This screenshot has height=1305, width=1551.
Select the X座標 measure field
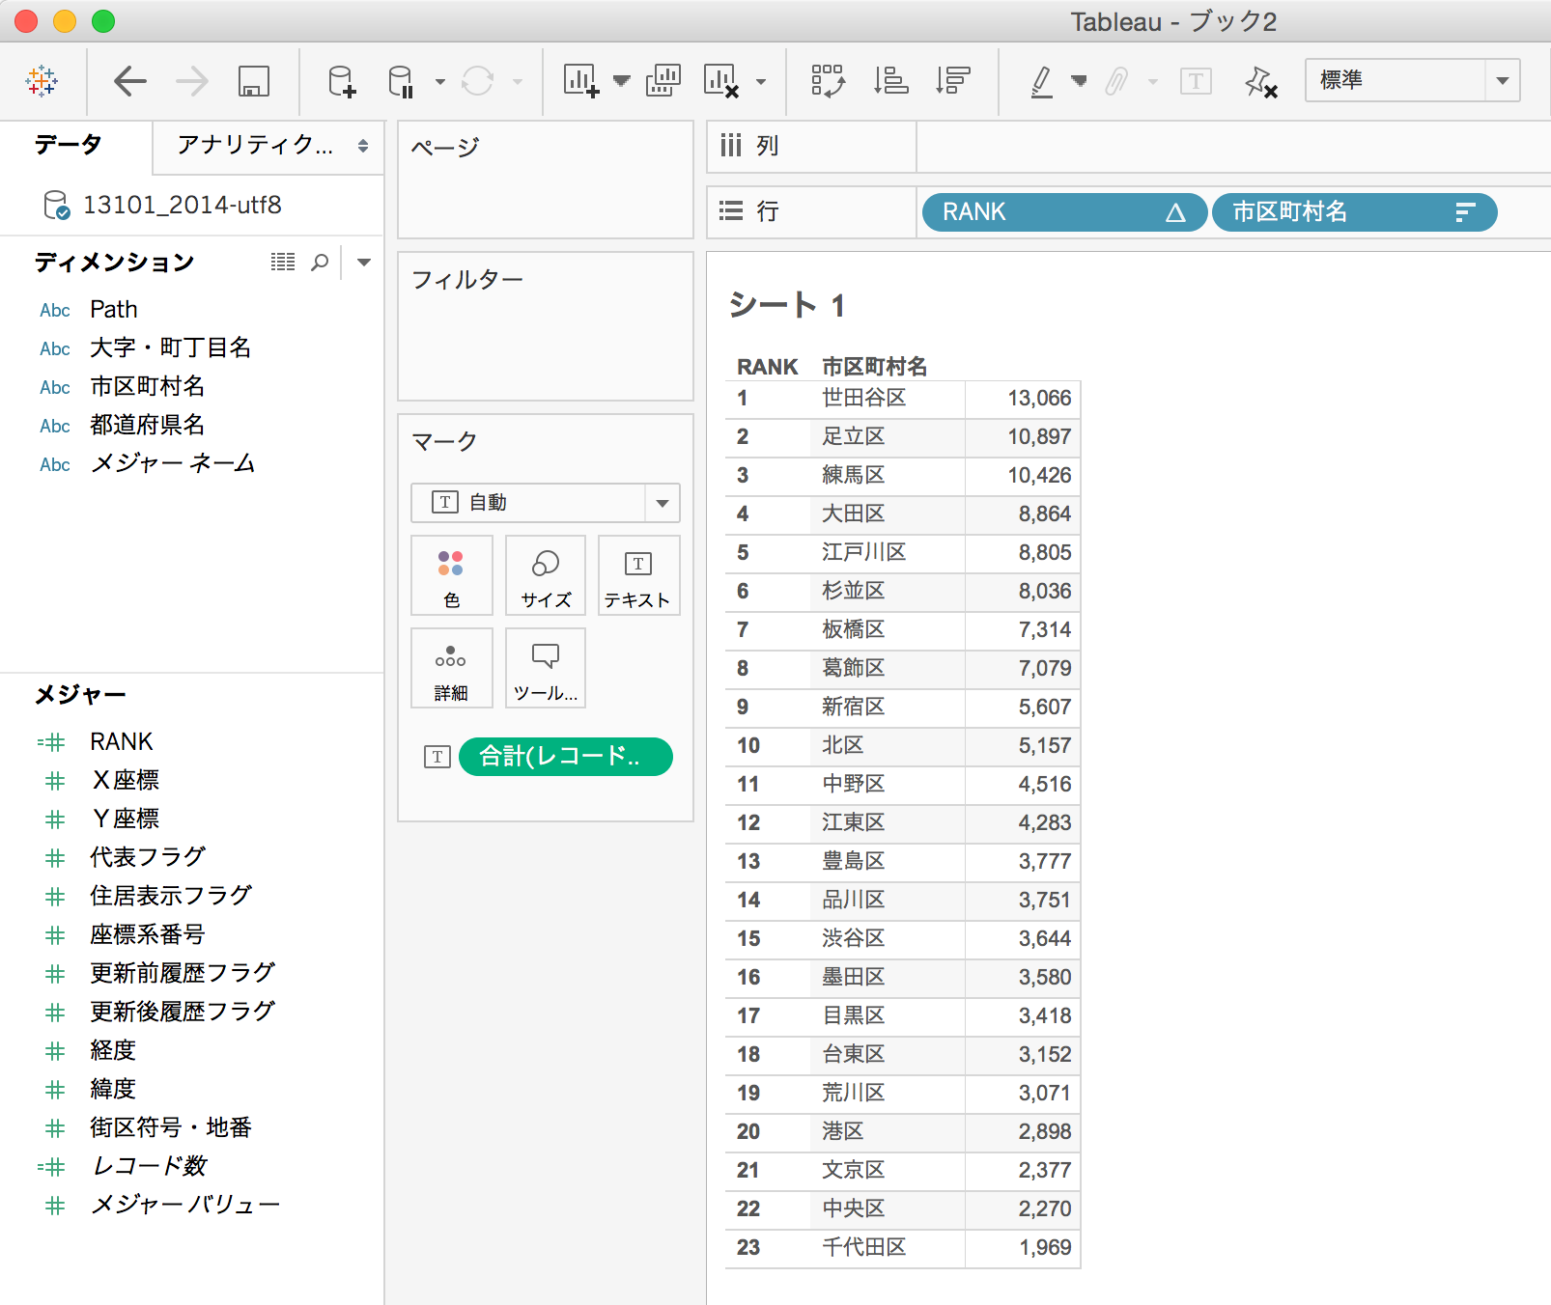[126, 781]
